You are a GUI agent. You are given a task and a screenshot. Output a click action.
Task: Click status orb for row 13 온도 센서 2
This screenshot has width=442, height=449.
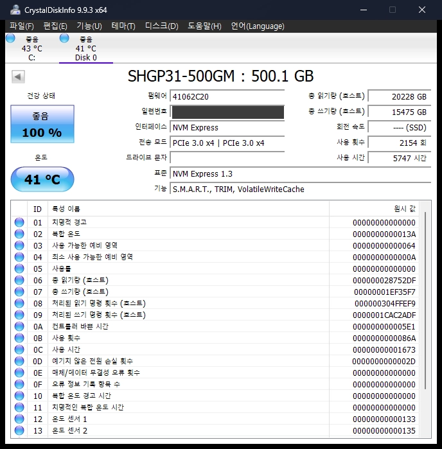[19, 430]
